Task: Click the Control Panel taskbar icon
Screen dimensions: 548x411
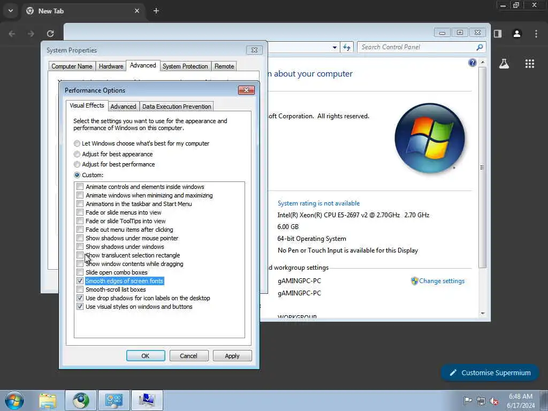Action: click(114, 400)
